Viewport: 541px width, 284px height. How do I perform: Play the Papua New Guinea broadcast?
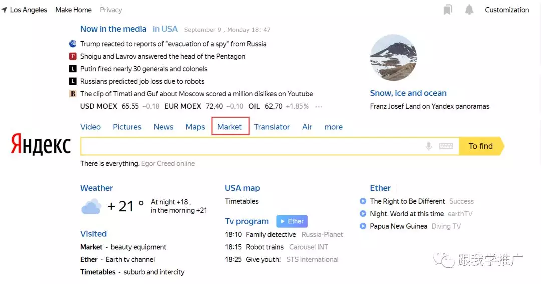(363, 226)
